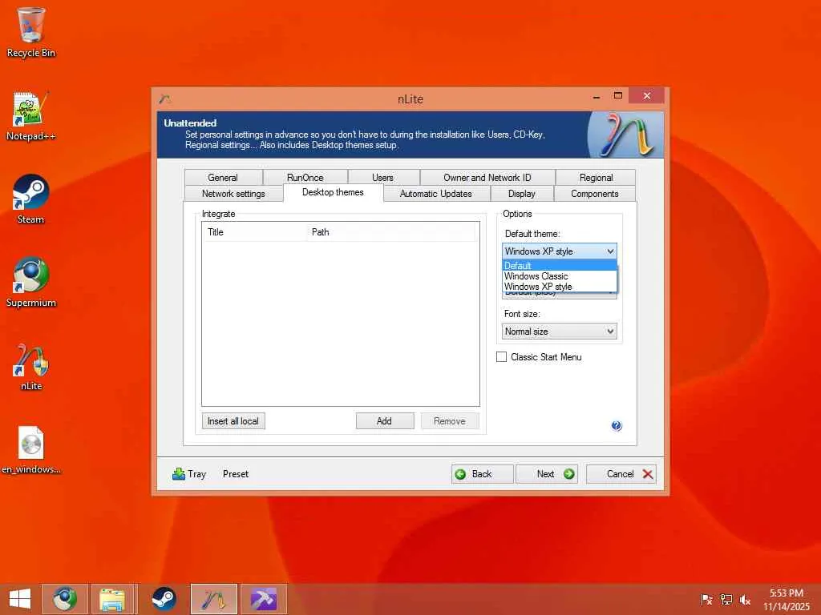Viewport: 821px width, 615px height.
Task: Open the Owner and Network ID tab
Action: click(x=487, y=177)
